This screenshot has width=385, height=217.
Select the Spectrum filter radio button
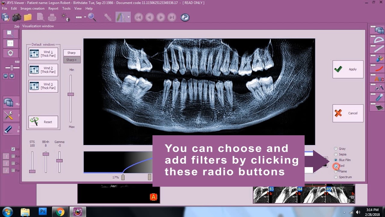pos(336,177)
